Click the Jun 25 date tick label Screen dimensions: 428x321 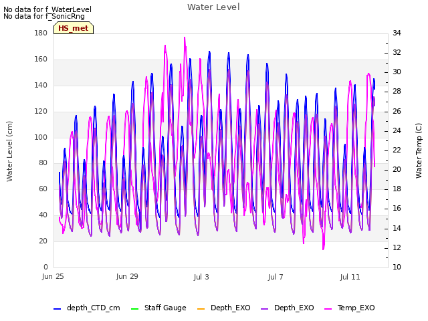point(53,276)
